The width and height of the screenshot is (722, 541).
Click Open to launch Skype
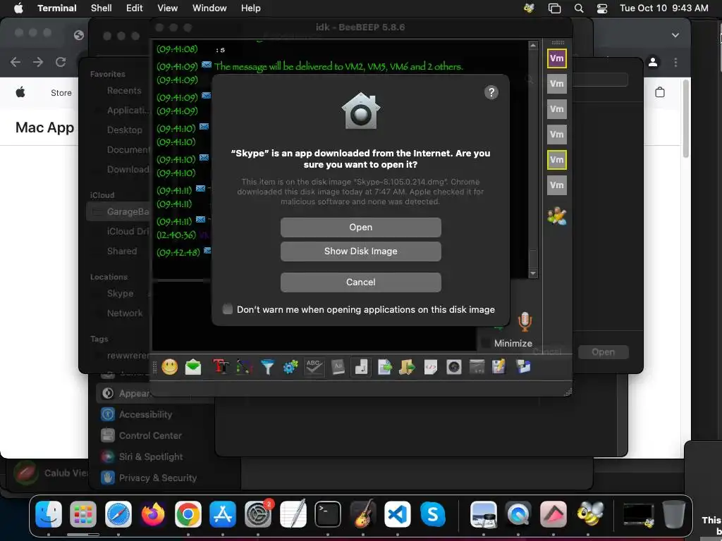[x=360, y=228]
